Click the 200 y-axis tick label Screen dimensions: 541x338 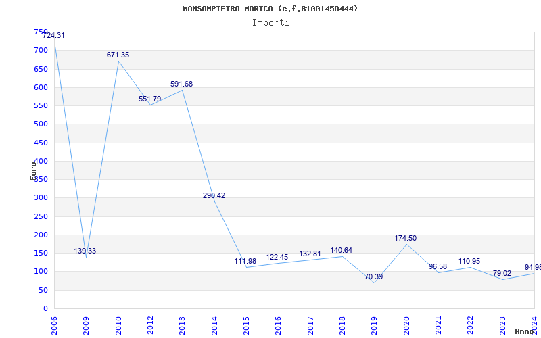click(x=41, y=235)
